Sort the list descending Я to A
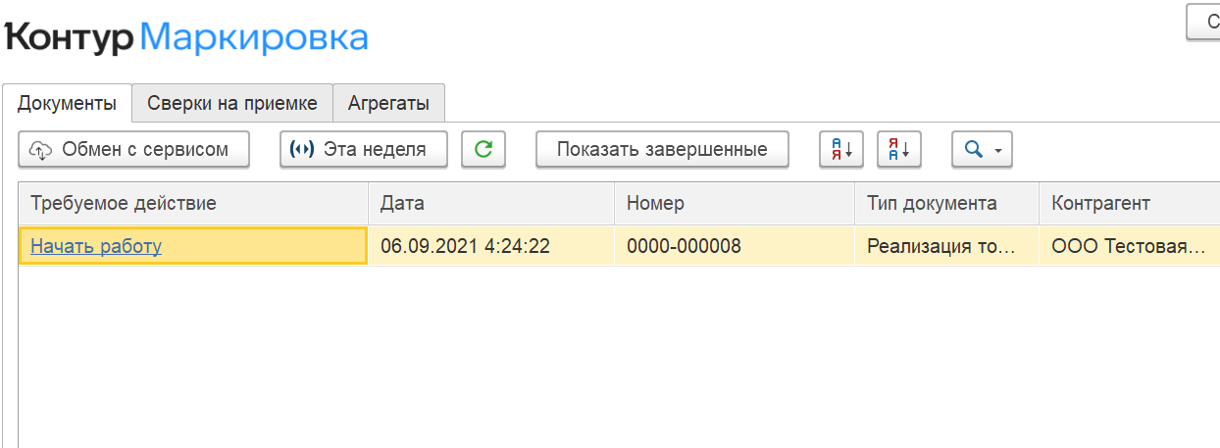This screenshot has width=1220, height=448. pos(899,149)
